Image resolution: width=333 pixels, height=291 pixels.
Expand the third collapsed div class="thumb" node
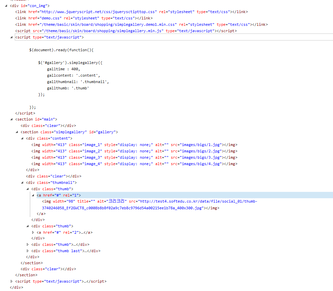[x=28, y=244]
